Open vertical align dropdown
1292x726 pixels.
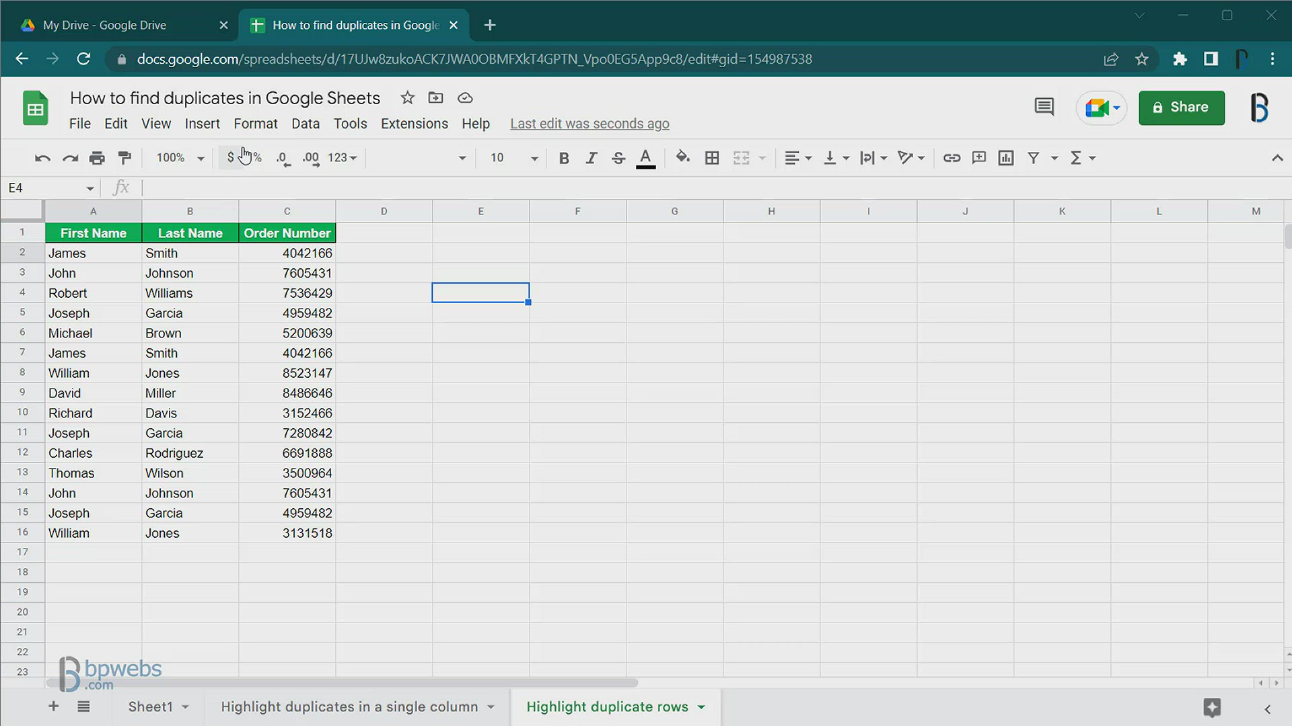[x=836, y=158]
